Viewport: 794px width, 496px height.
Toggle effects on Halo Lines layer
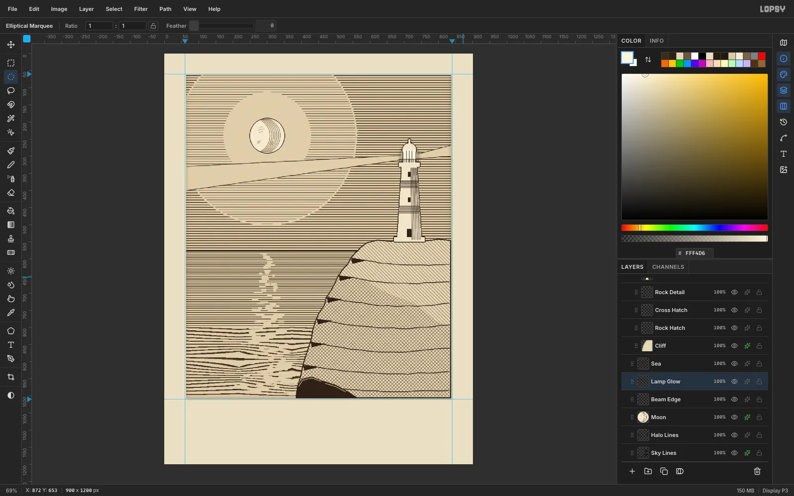pos(747,435)
